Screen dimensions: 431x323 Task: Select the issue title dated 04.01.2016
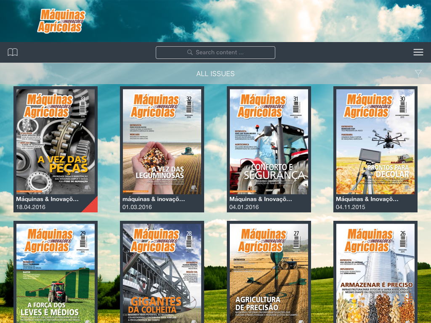pos(261,199)
